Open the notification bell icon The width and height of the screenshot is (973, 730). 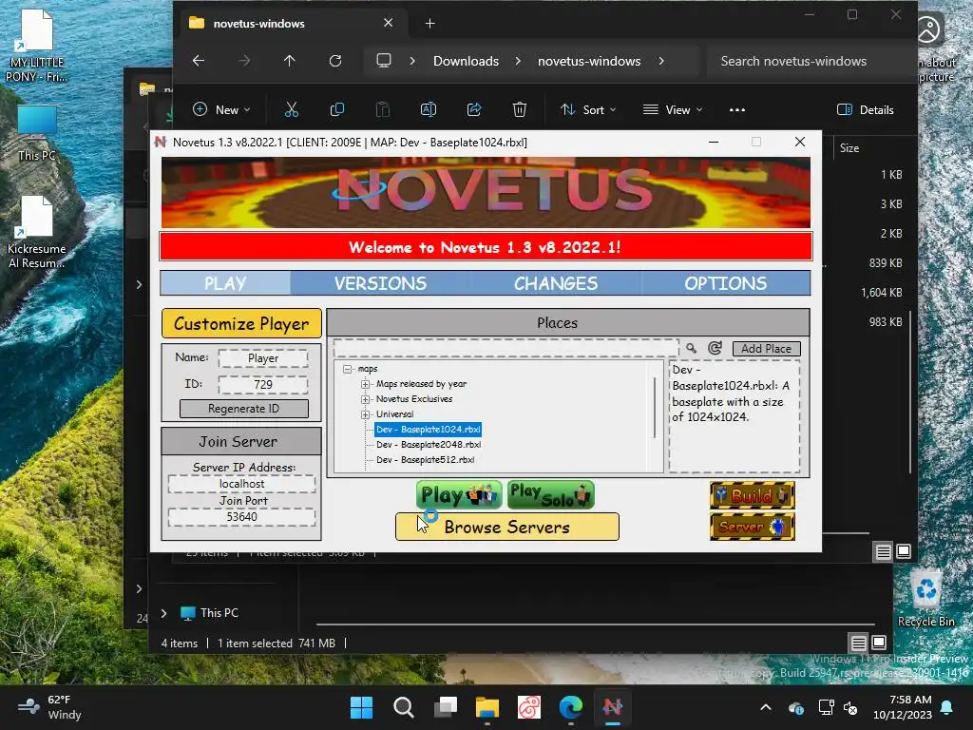click(x=947, y=707)
